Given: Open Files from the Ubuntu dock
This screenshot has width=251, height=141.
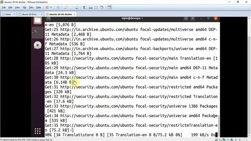Looking at the screenshot, I should tap(38, 20).
